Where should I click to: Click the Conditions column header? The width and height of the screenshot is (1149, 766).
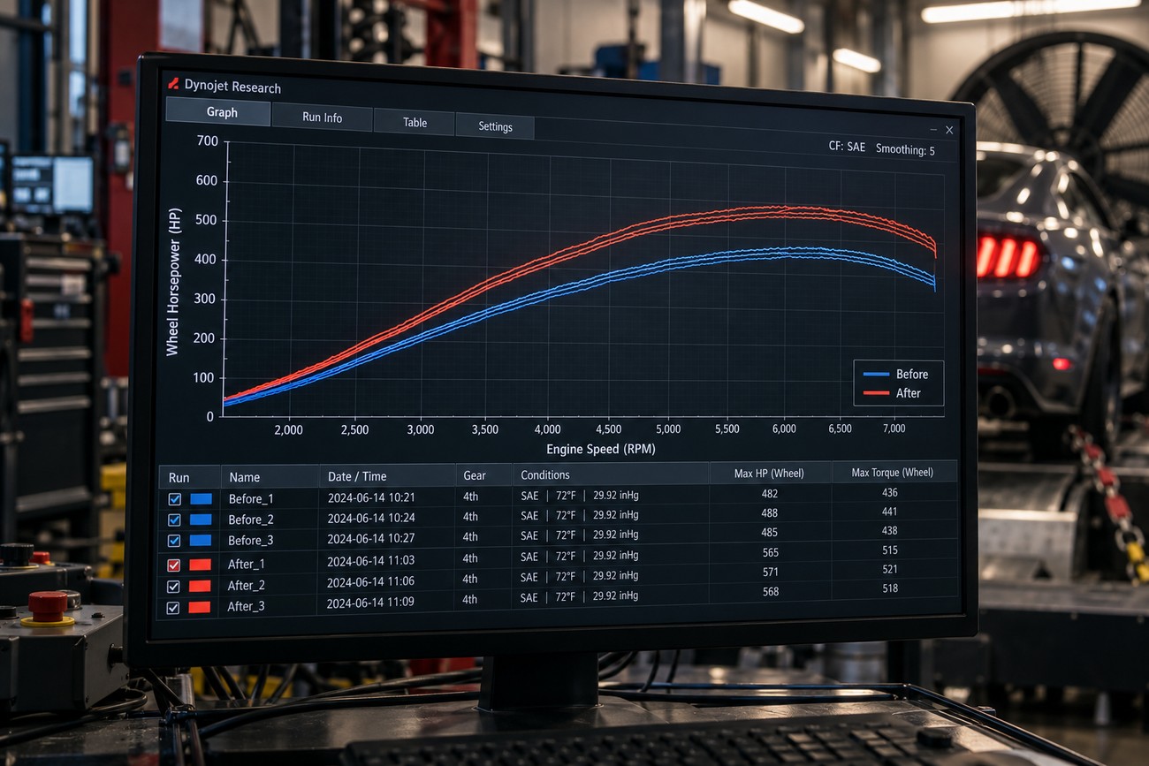click(611, 474)
